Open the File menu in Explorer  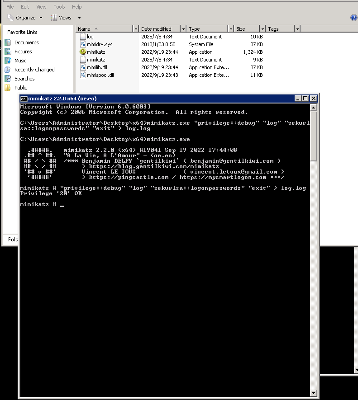(10, 7)
